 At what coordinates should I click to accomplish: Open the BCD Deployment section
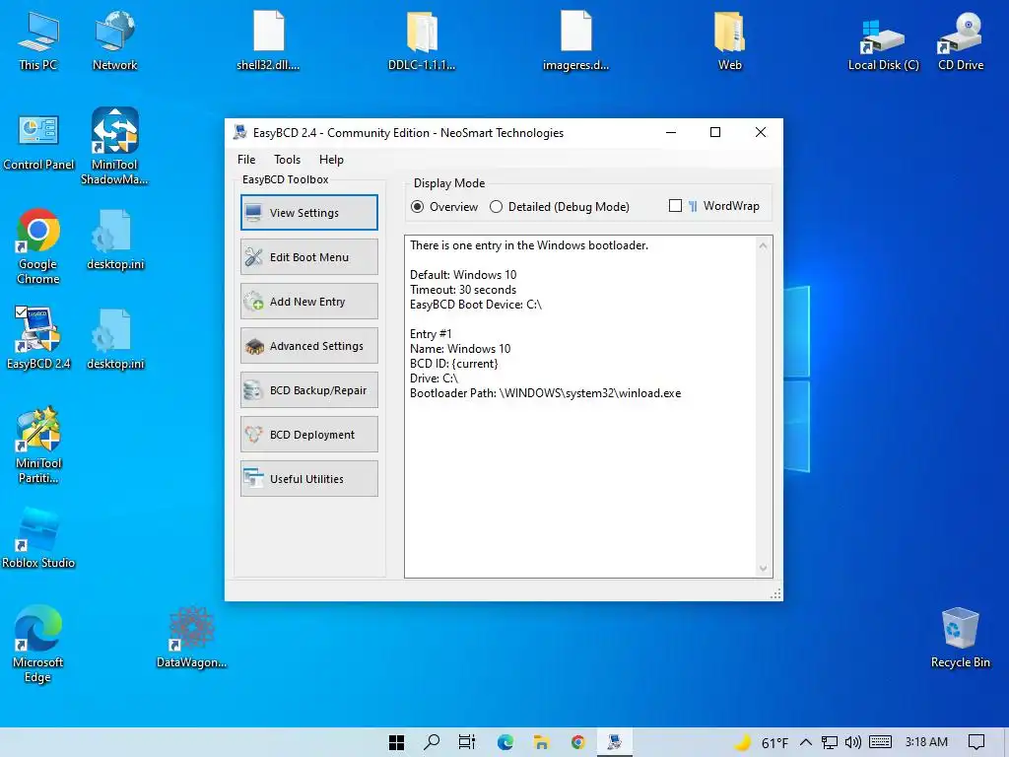(308, 435)
